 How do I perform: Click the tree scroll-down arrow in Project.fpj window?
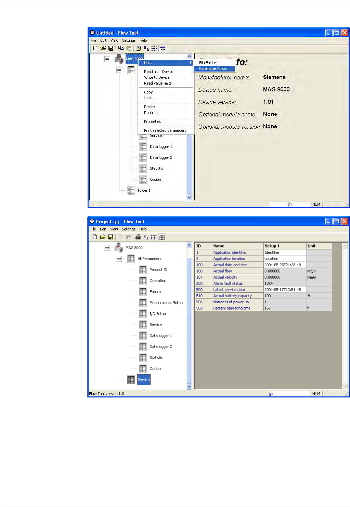pos(189,386)
